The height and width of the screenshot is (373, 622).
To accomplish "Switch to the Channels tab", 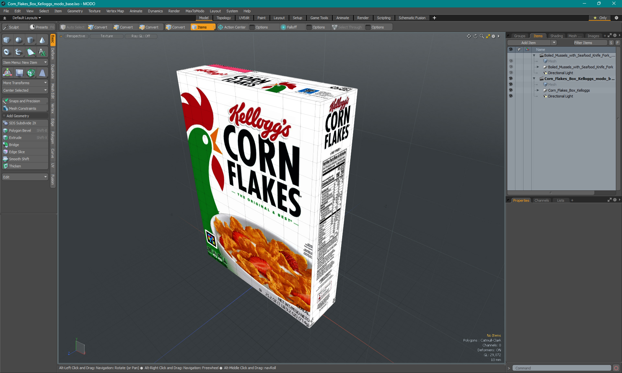I will click(x=542, y=200).
